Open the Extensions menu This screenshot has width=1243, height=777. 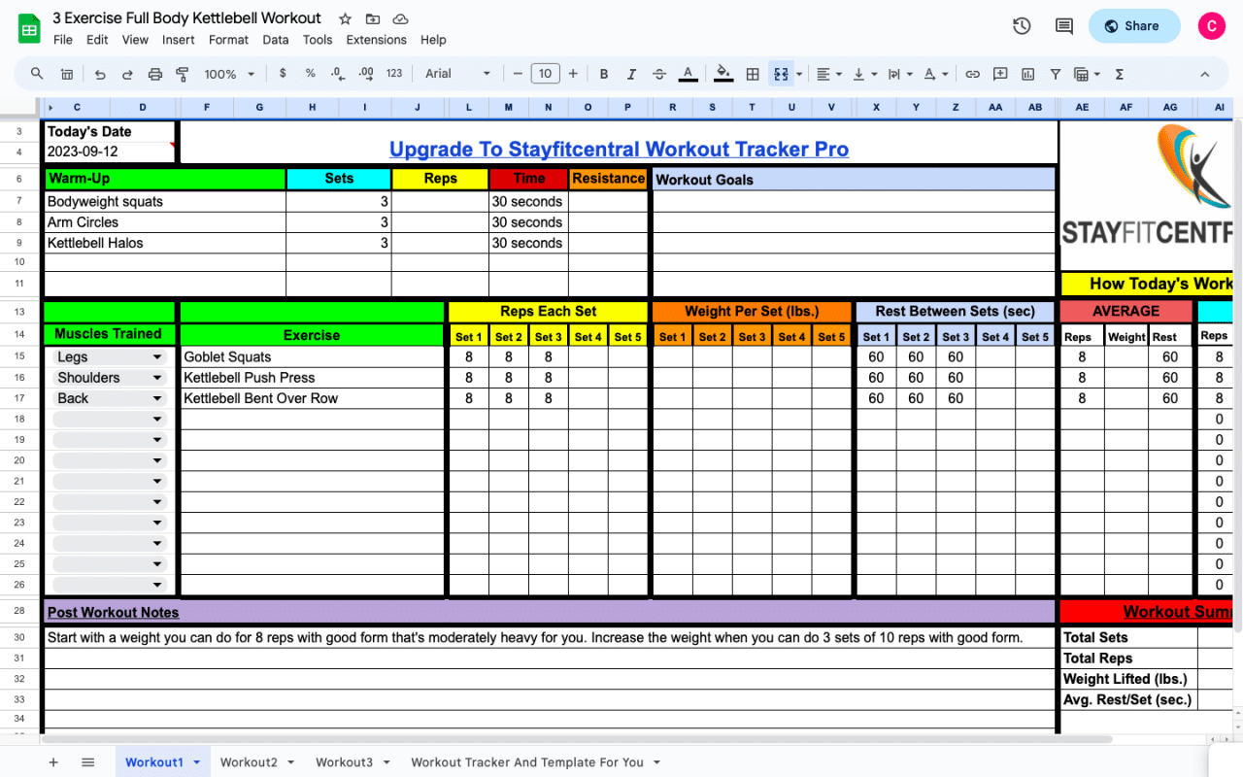377,40
